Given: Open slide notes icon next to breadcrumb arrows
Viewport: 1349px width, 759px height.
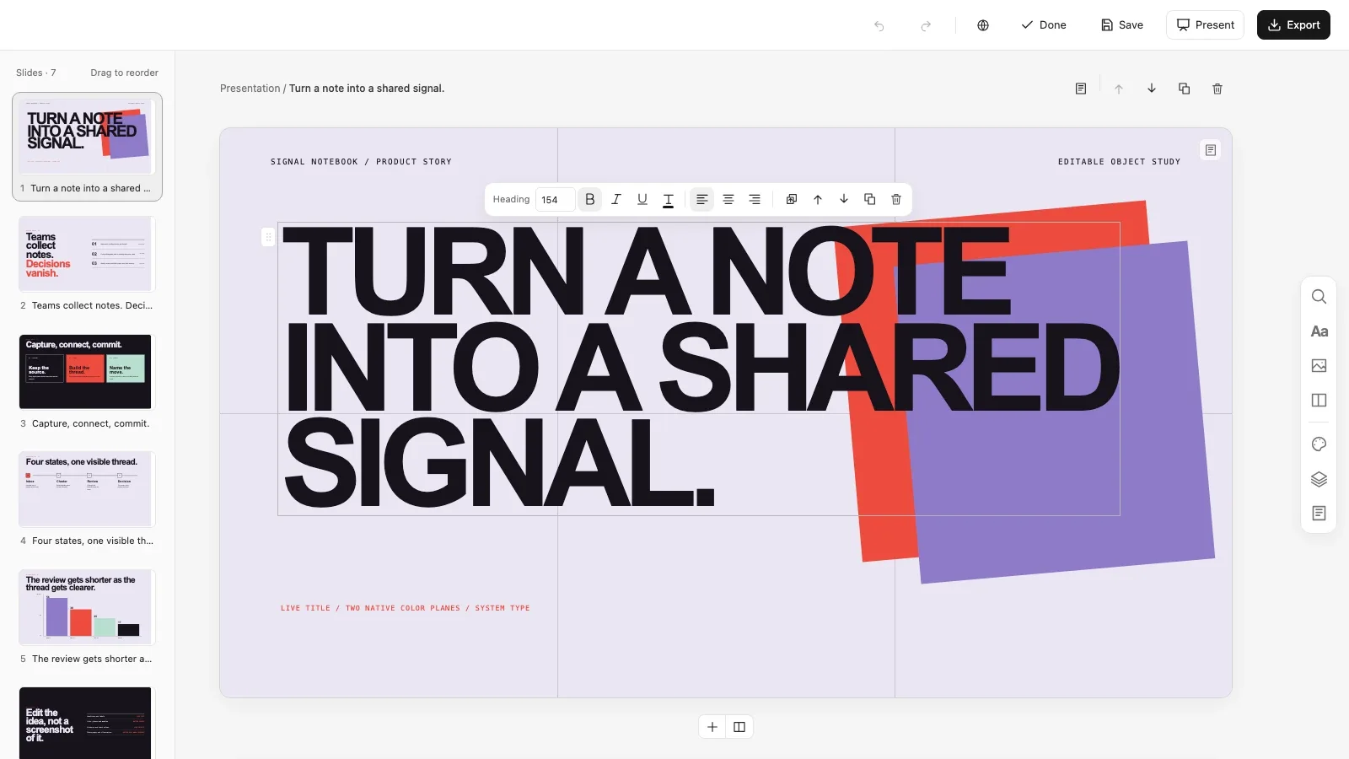Looking at the screenshot, I should pyautogui.click(x=1081, y=89).
